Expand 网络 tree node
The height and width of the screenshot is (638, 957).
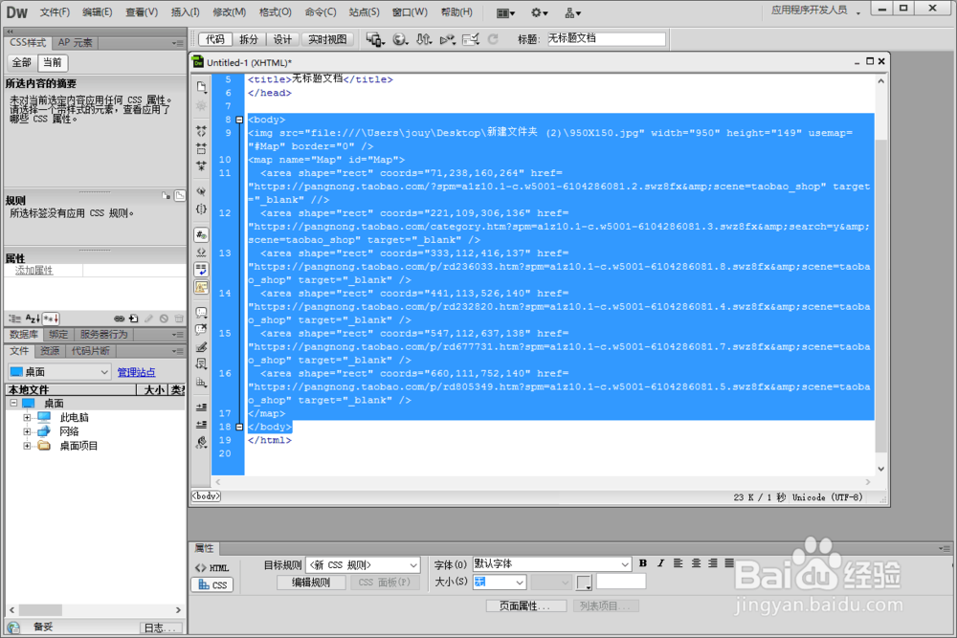(x=27, y=431)
